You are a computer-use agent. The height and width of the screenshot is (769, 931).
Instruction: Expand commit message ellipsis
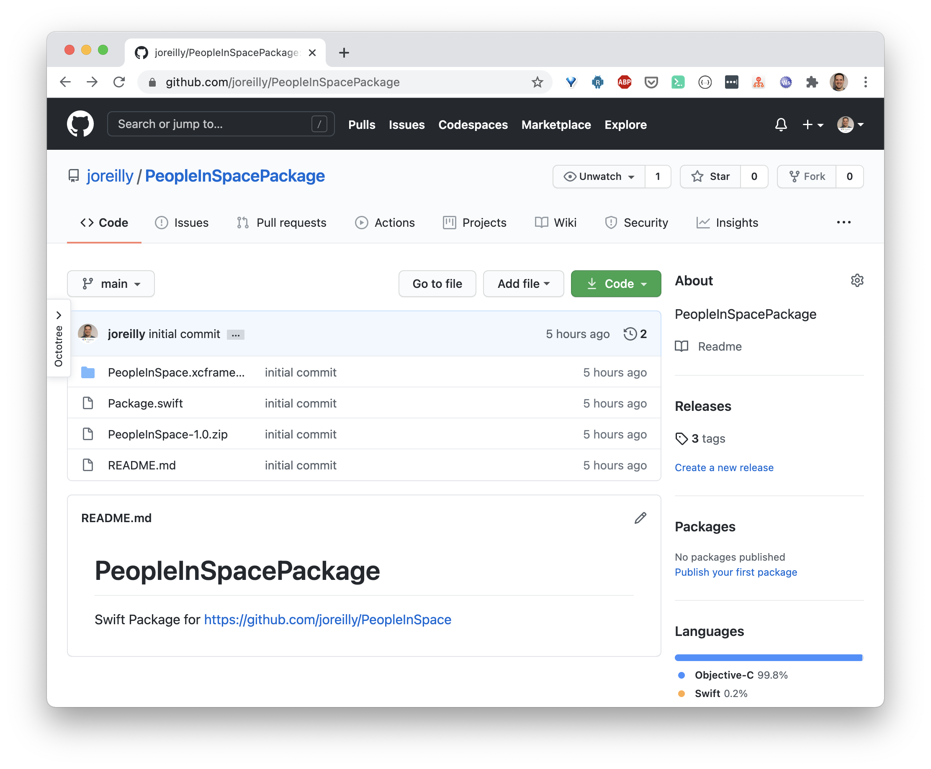(235, 335)
